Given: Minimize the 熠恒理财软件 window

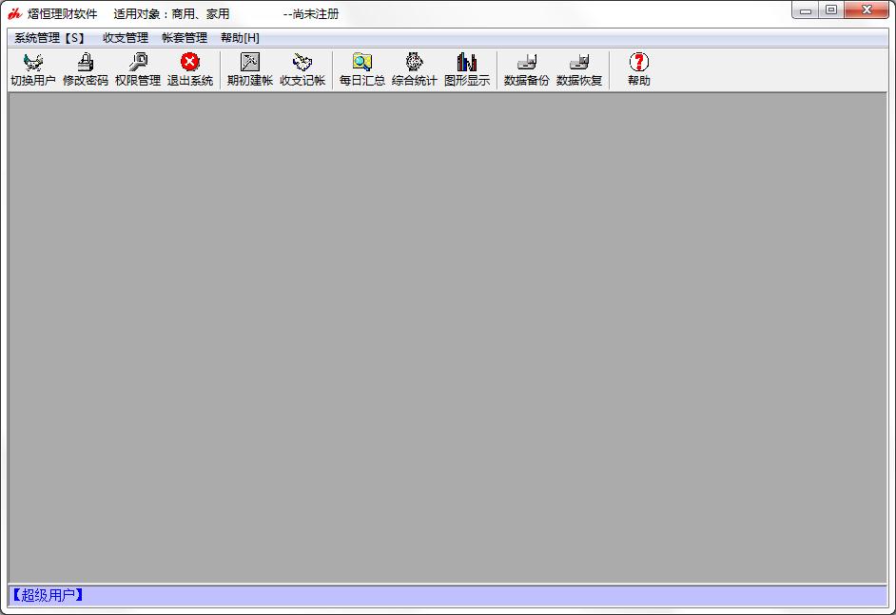Looking at the screenshot, I should (x=806, y=10).
